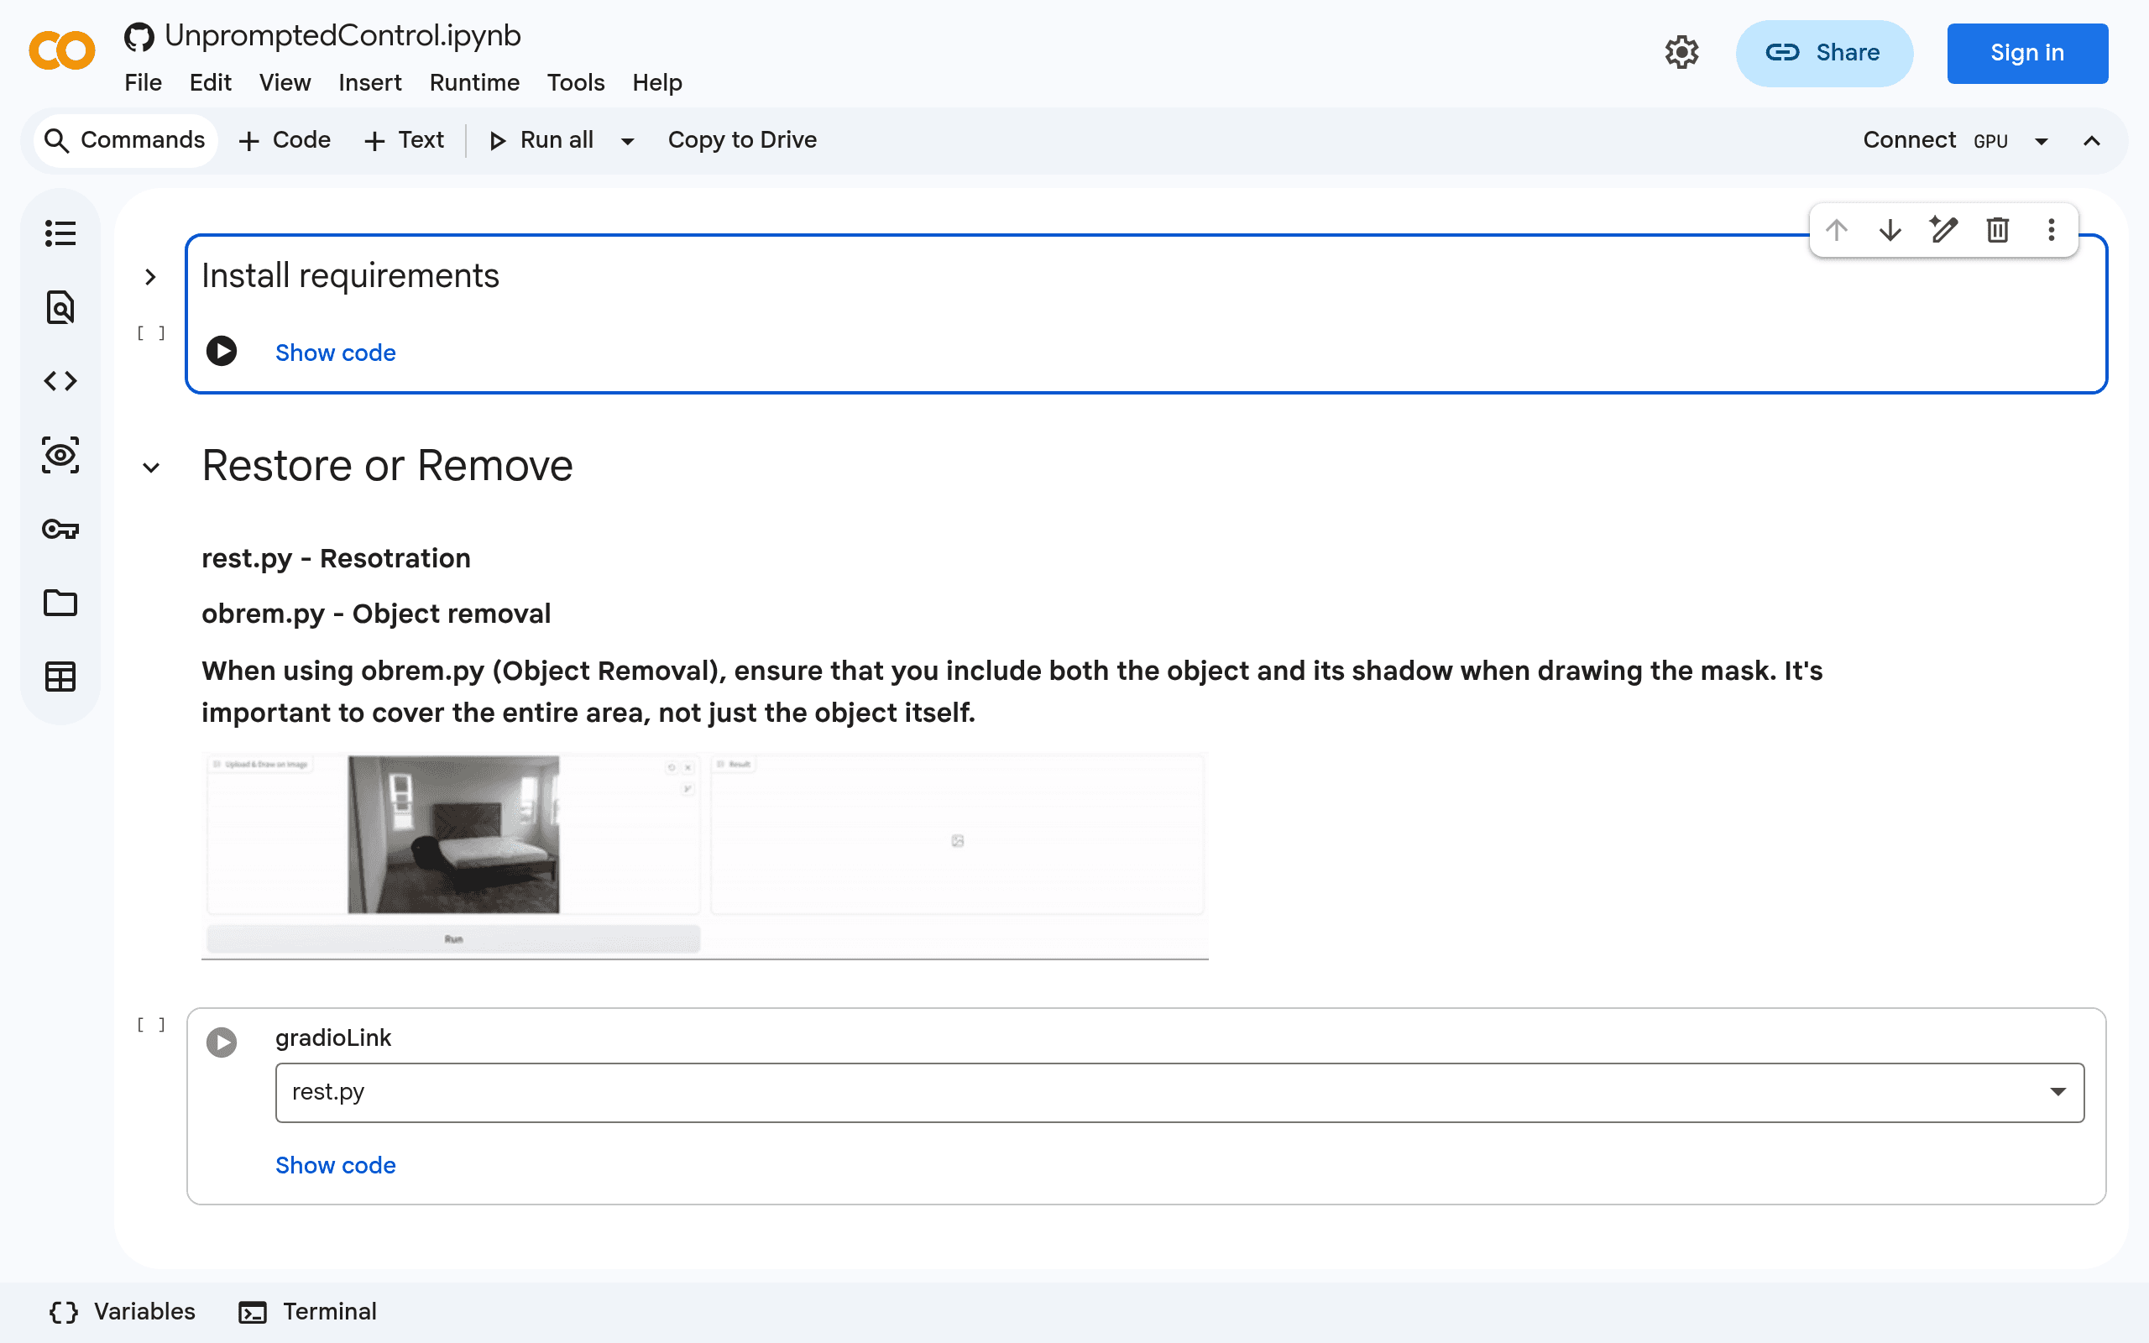The image size is (2149, 1343).
Task: Open Files folder sidebar icon
Action: 60,604
